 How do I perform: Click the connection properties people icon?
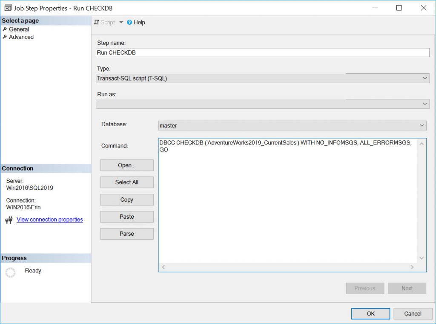(x=8, y=219)
